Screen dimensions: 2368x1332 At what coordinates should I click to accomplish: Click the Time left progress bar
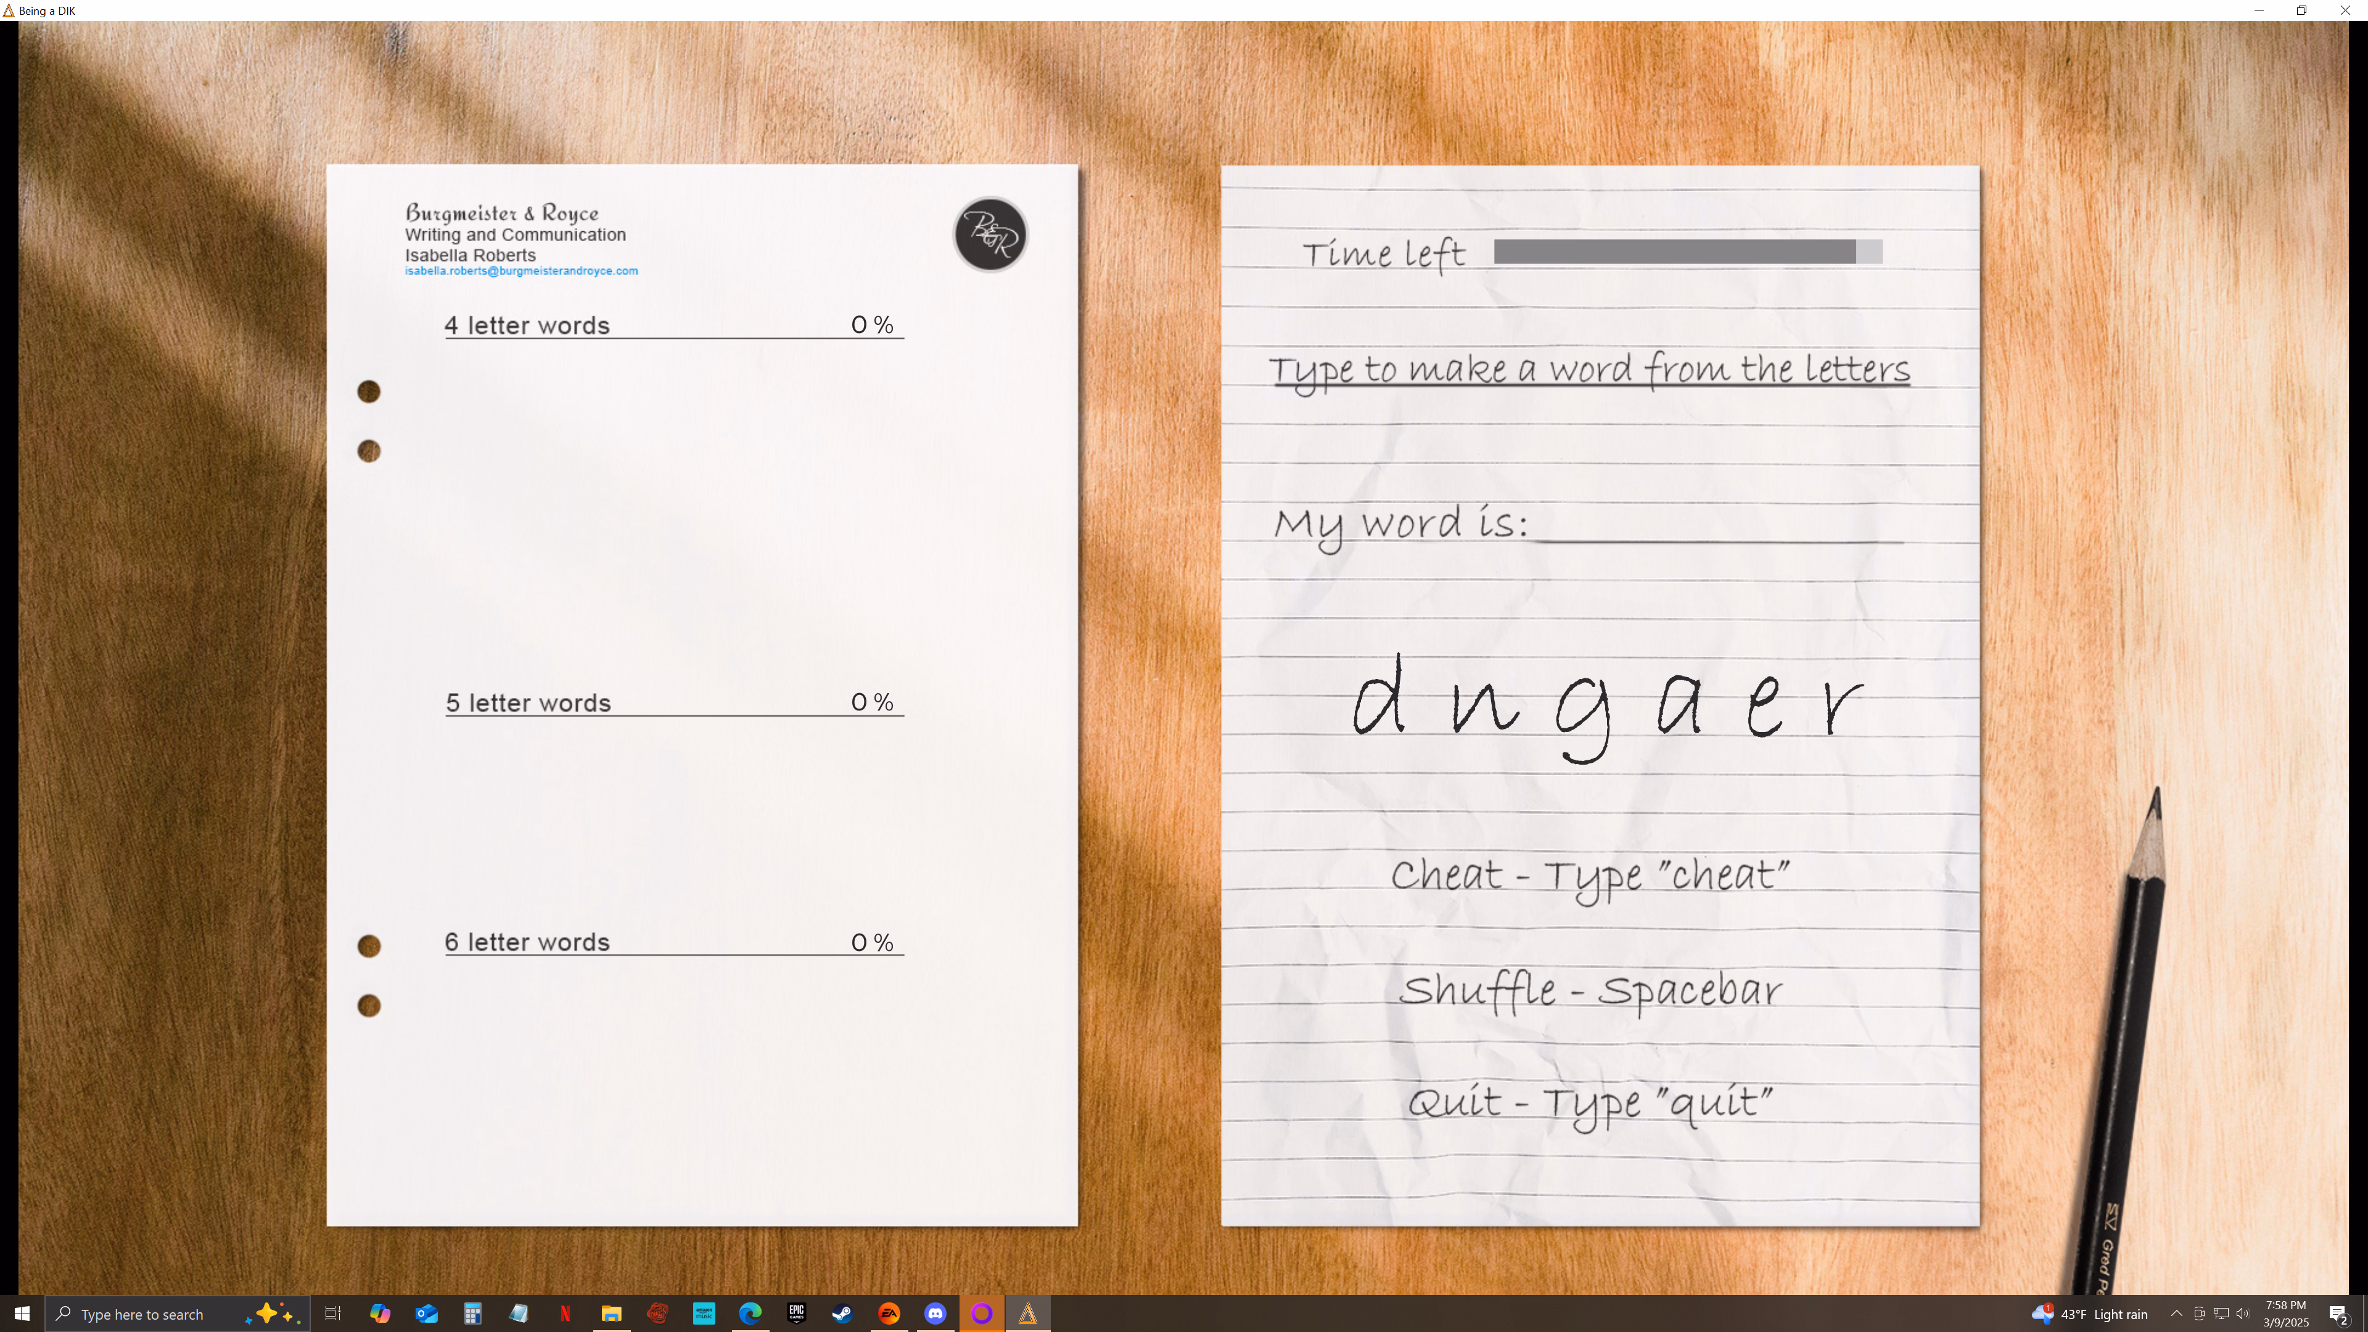point(1688,252)
